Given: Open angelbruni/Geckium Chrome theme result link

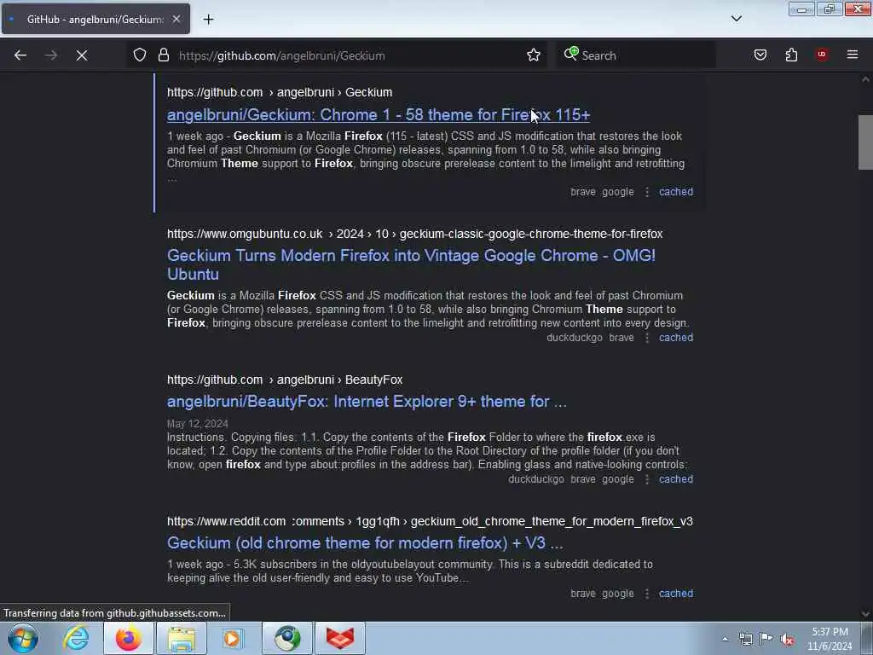Looking at the screenshot, I should pos(379,115).
